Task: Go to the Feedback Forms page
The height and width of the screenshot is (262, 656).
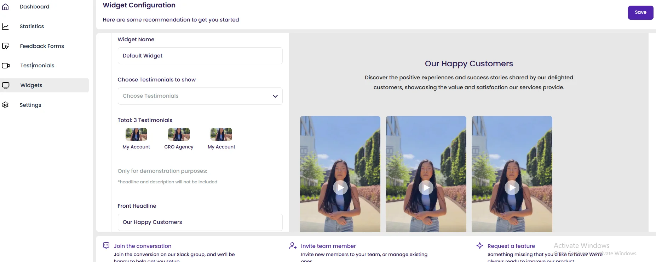Action: point(42,46)
